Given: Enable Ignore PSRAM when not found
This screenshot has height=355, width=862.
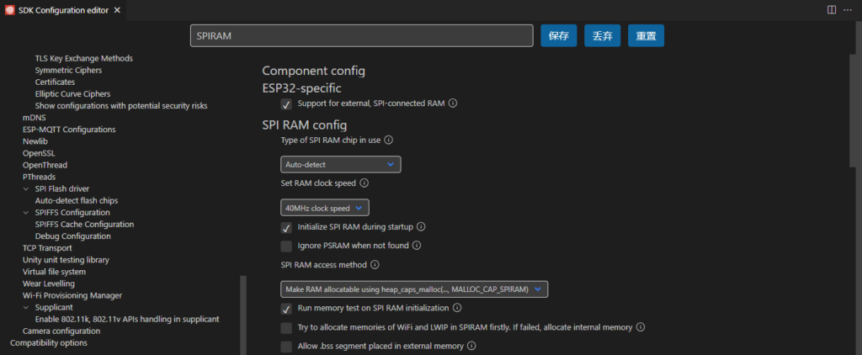Looking at the screenshot, I should tap(286, 246).
